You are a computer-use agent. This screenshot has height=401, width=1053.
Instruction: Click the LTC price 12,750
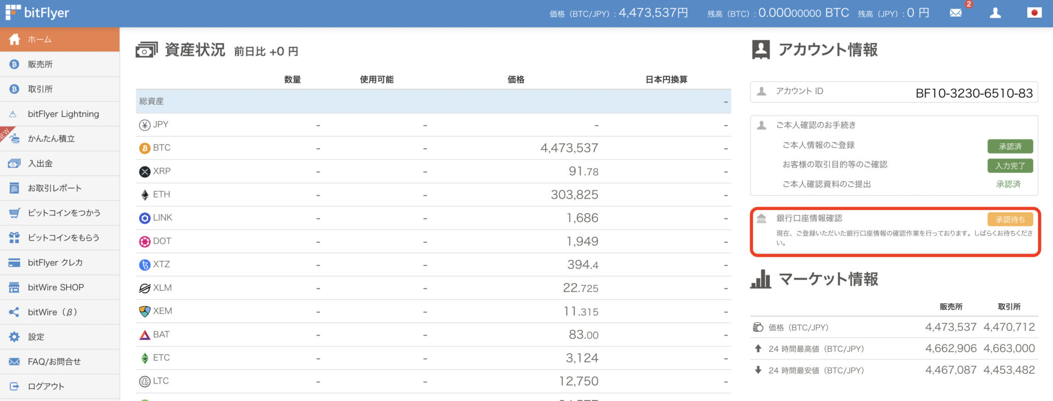(x=579, y=381)
